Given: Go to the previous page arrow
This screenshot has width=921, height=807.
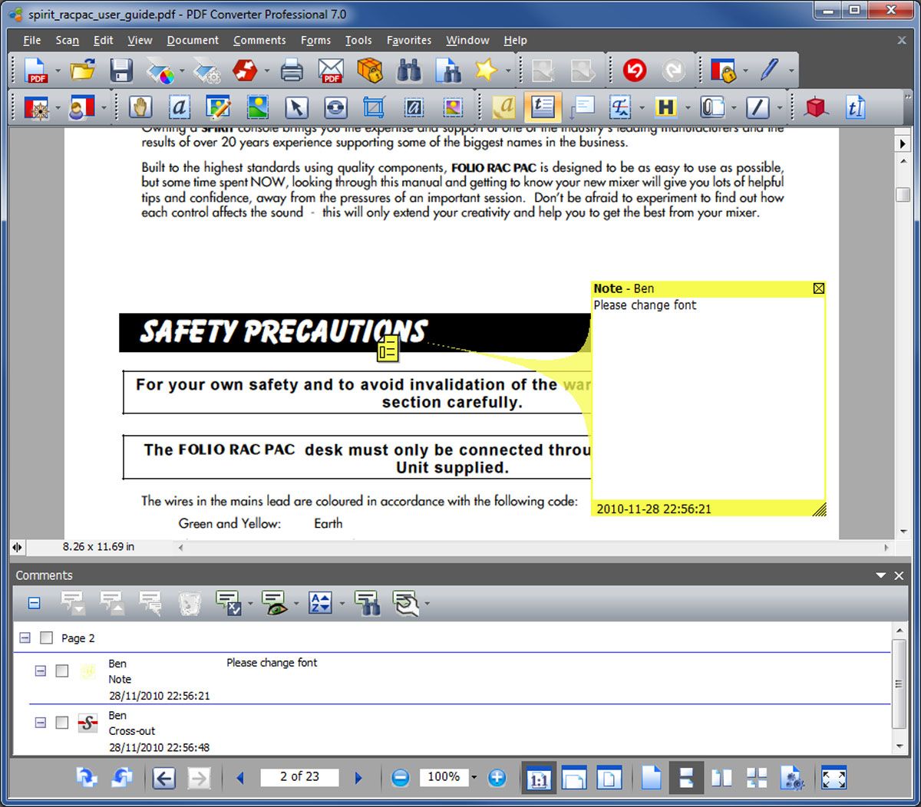Looking at the screenshot, I should coord(240,778).
